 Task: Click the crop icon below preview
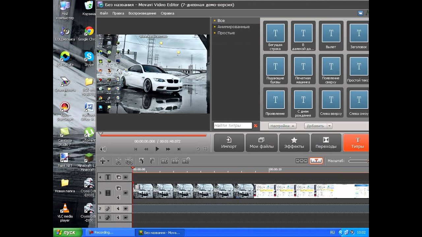click(x=206, y=149)
